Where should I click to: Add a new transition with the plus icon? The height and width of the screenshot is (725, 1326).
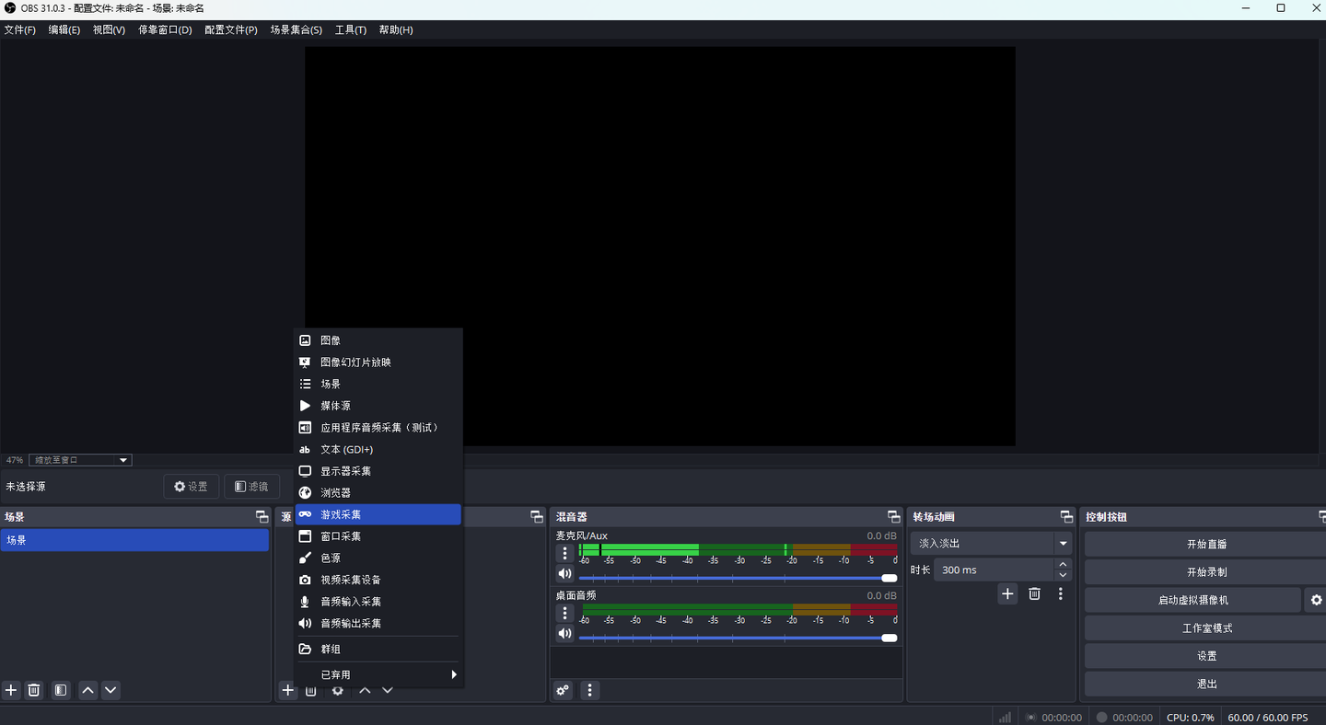coord(1006,593)
